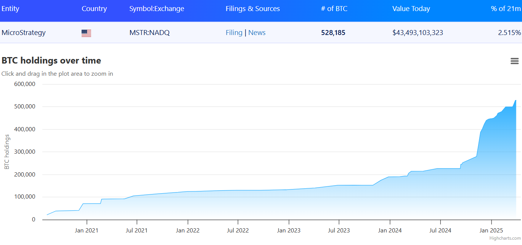522x245 pixels.
Task: Open the Filing link for MicroStrategy
Action: (x=234, y=33)
